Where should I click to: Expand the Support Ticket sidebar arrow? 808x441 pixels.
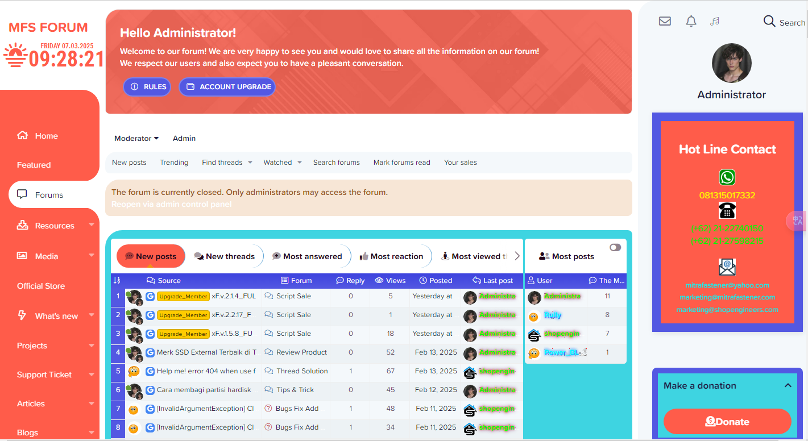92,375
